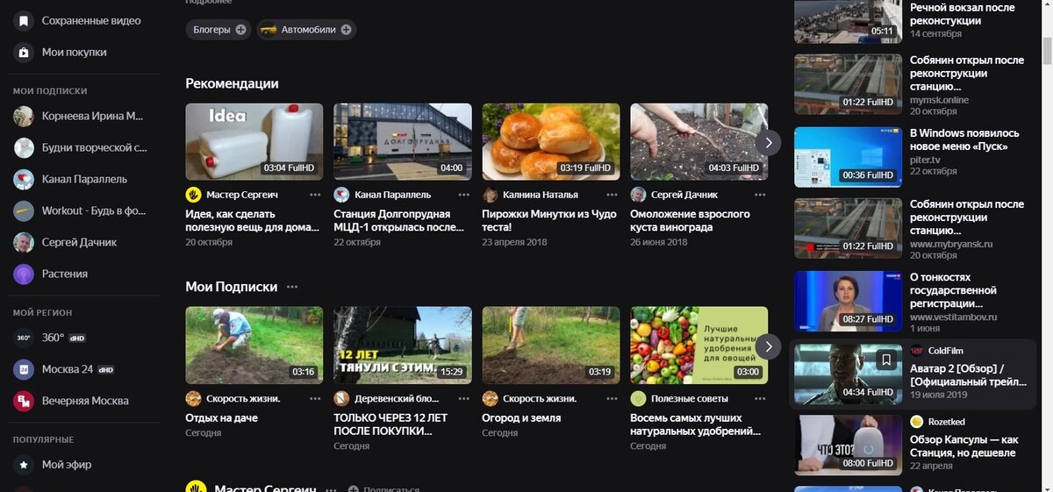Save Аватар 2 video with bookmark icon
This screenshot has height=492, width=1053.
point(886,360)
